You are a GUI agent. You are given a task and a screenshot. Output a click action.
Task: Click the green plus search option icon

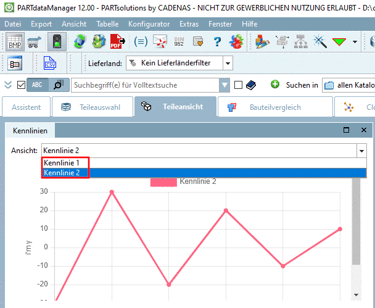point(275,84)
